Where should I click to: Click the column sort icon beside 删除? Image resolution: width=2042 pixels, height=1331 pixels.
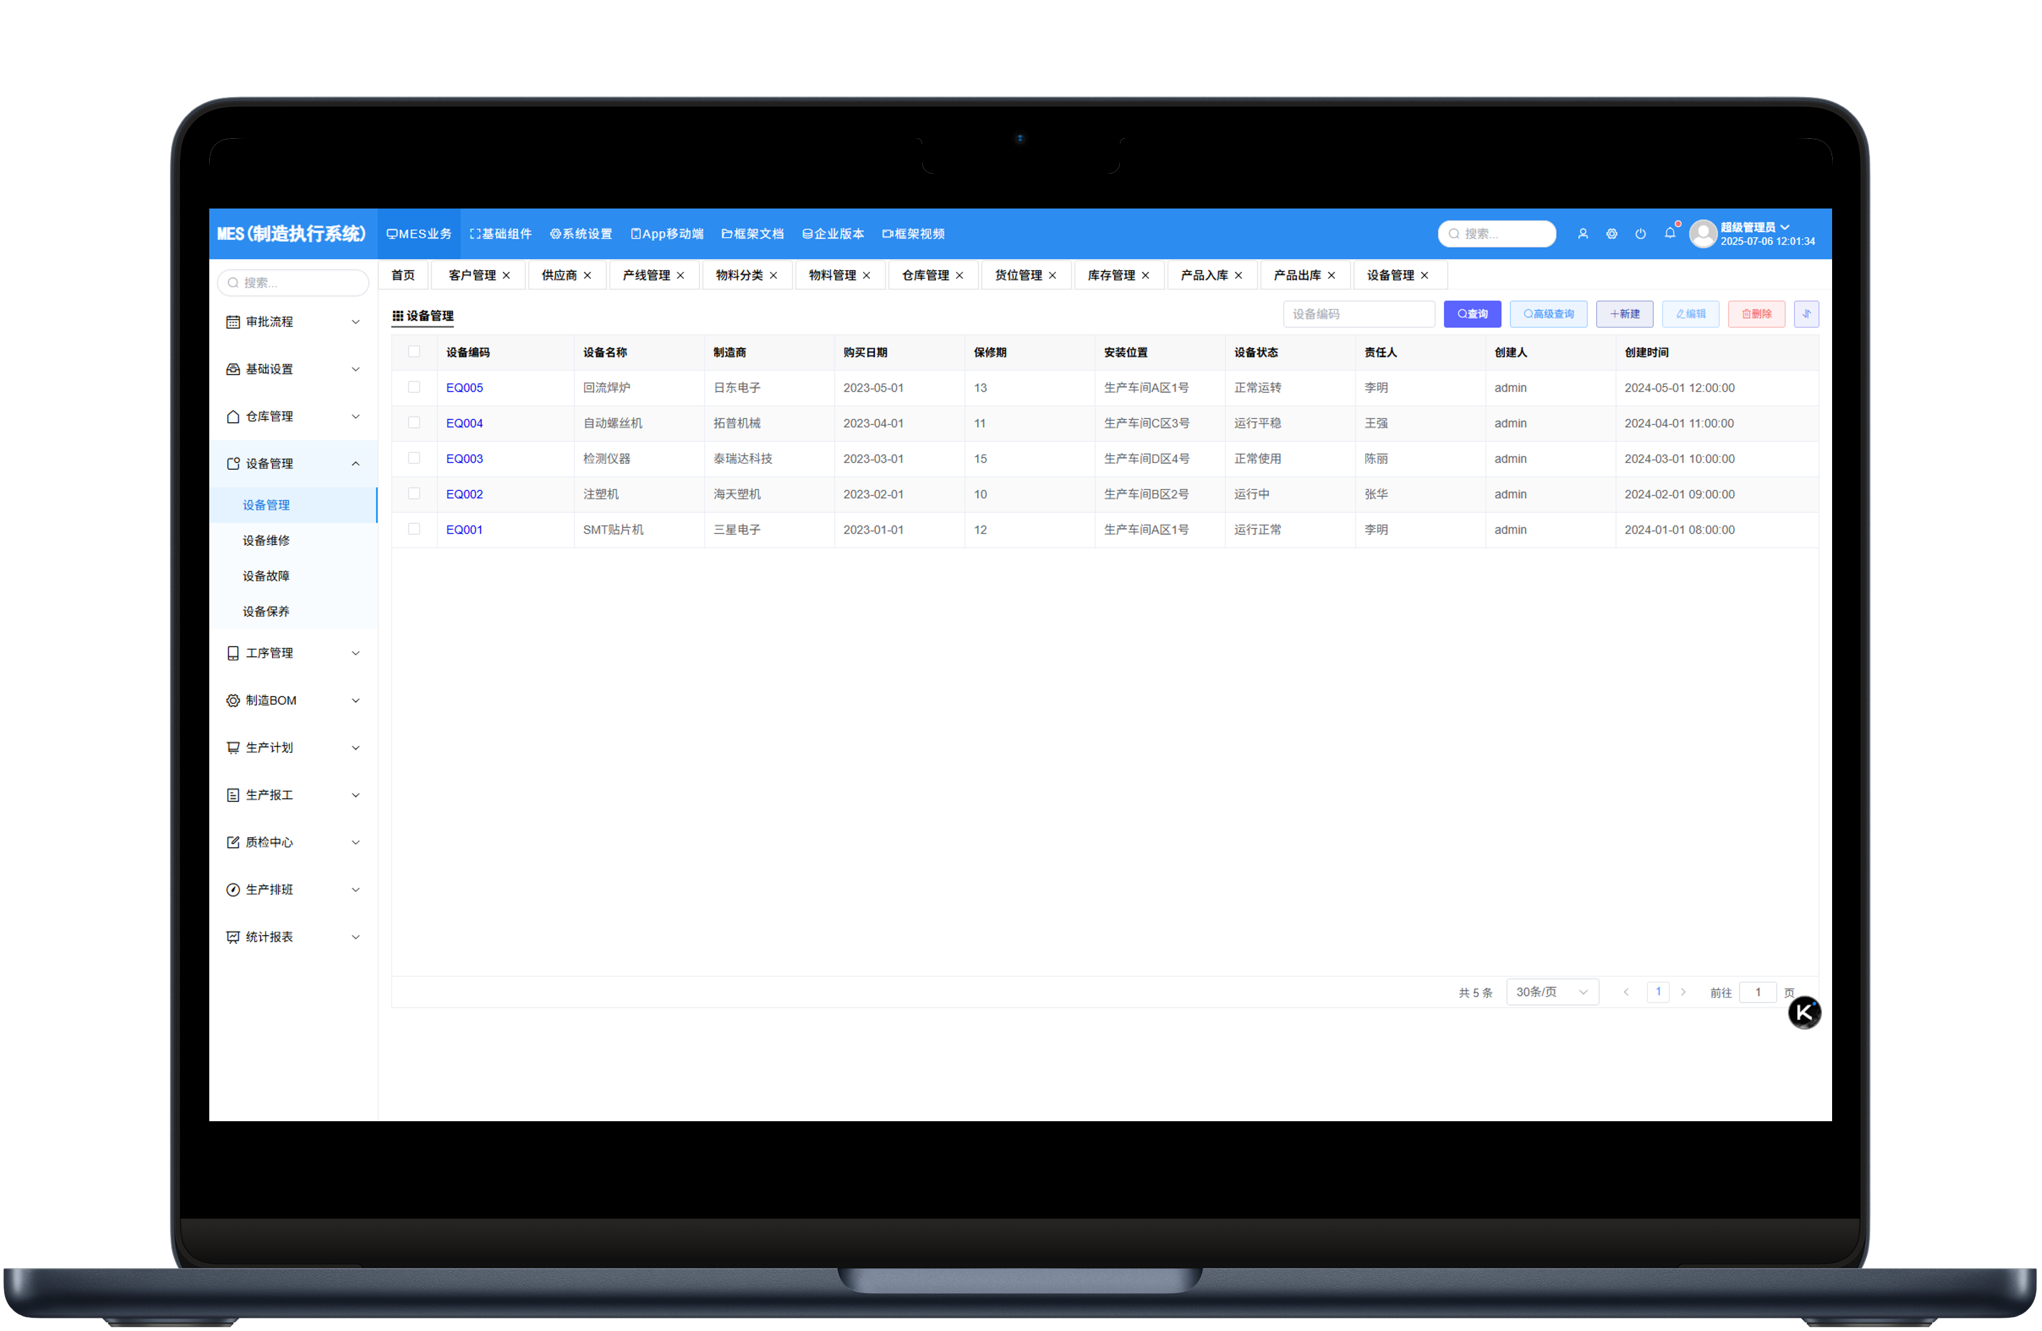tap(1806, 314)
